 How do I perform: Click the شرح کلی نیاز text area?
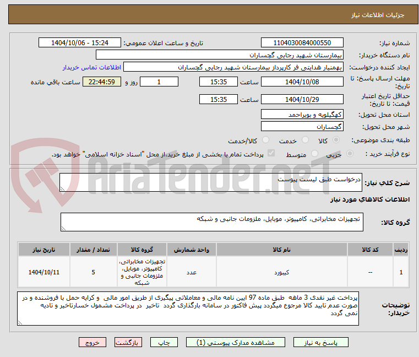pos(211,182)
